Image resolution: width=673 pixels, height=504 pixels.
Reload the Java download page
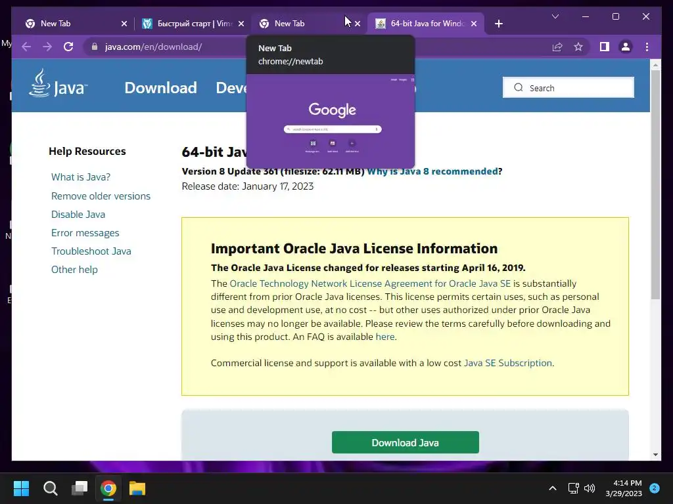click(68, 47)
